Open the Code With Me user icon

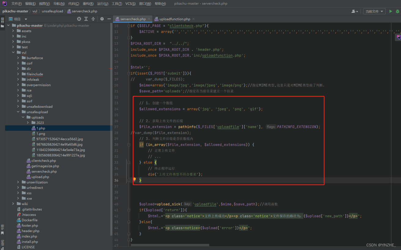[355, 11]
